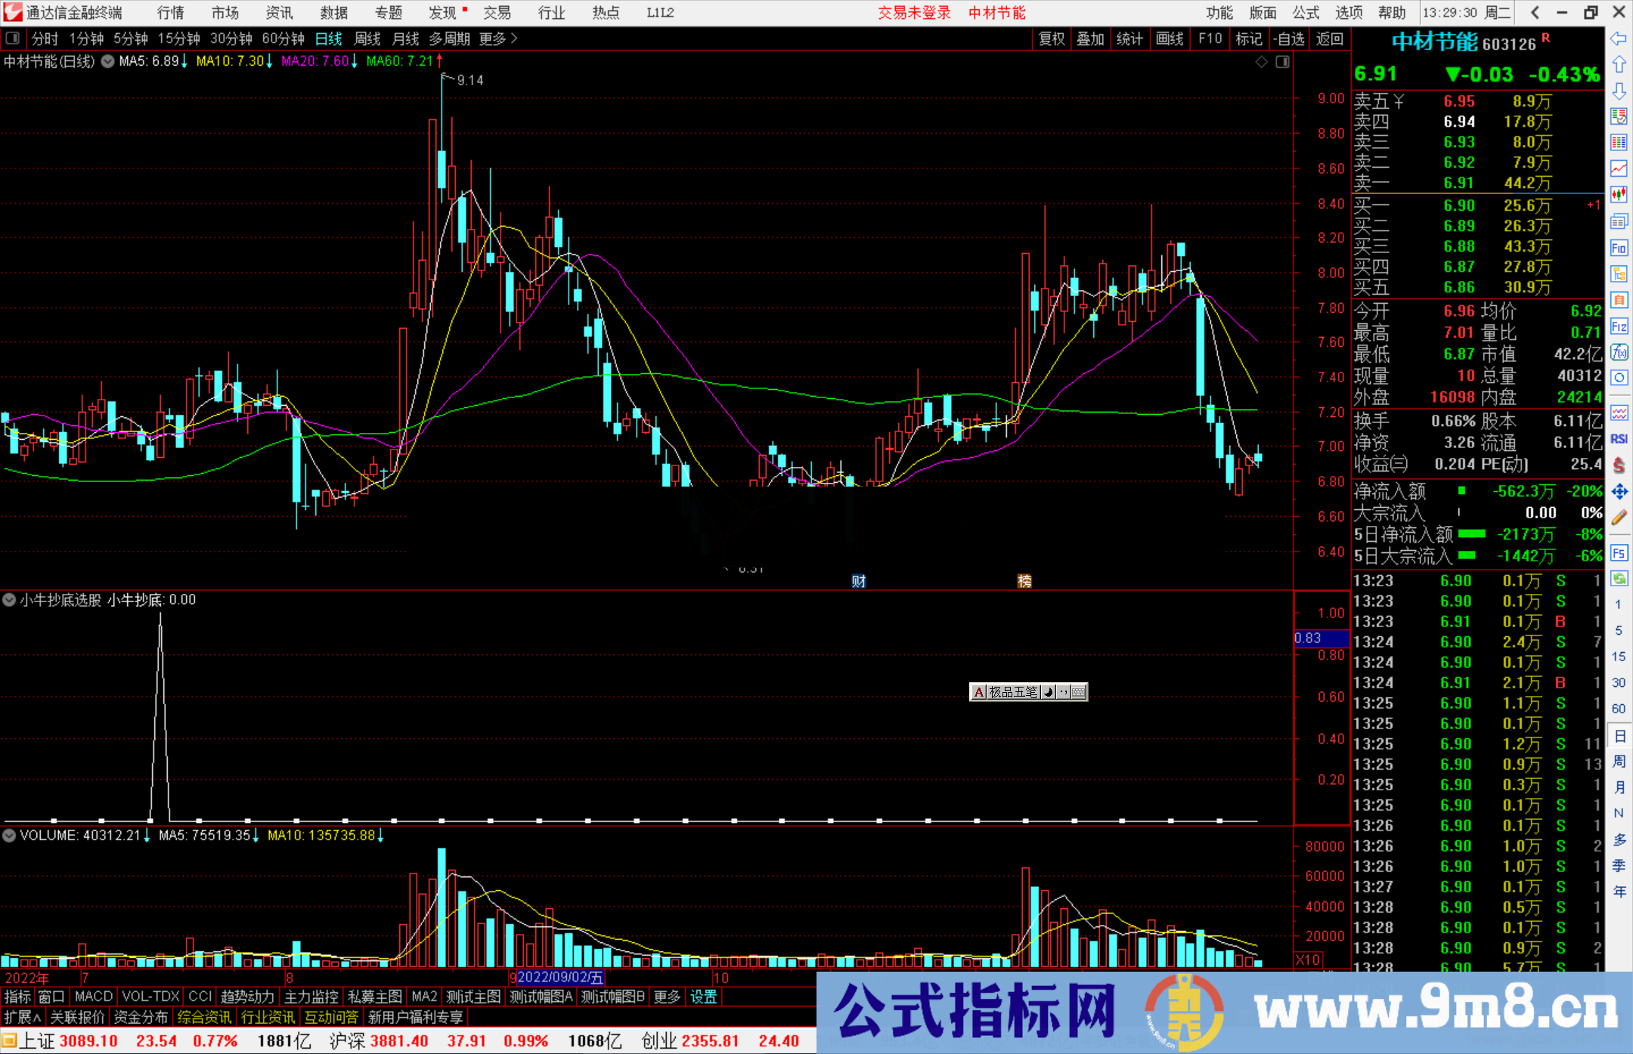Screen dimensions: 1633x1054
Task: Toggle the 小牛抄底选股 indicator circle button
Action: [9, 600]
